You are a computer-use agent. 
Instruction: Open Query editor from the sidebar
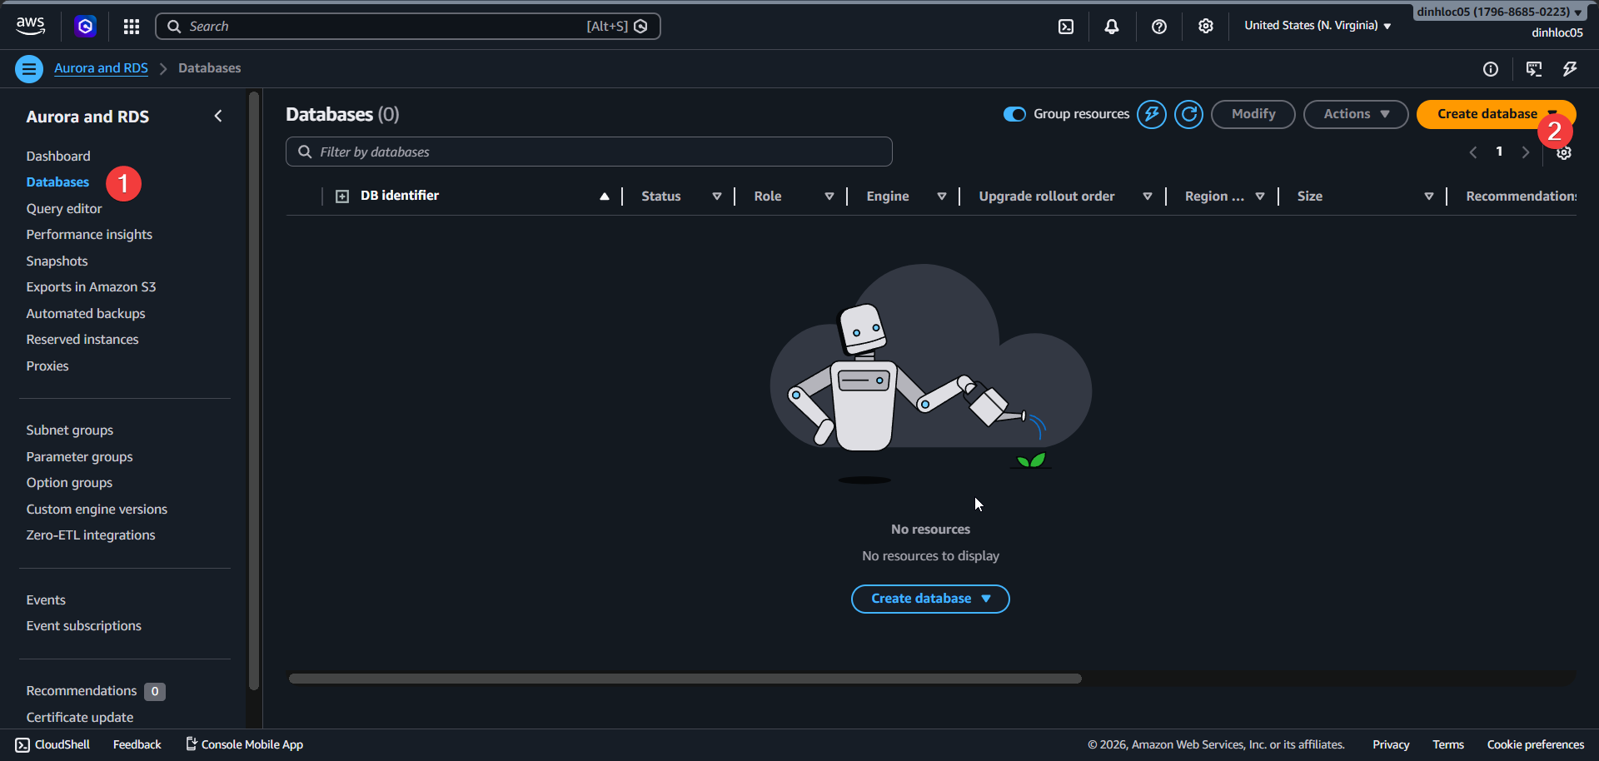[63, 208]
